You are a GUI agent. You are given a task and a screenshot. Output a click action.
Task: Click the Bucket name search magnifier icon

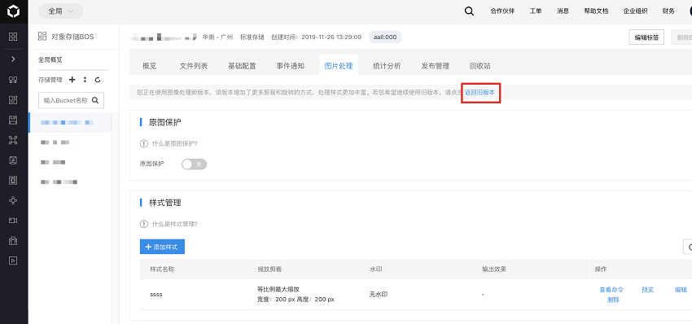[x=95, y=100]
